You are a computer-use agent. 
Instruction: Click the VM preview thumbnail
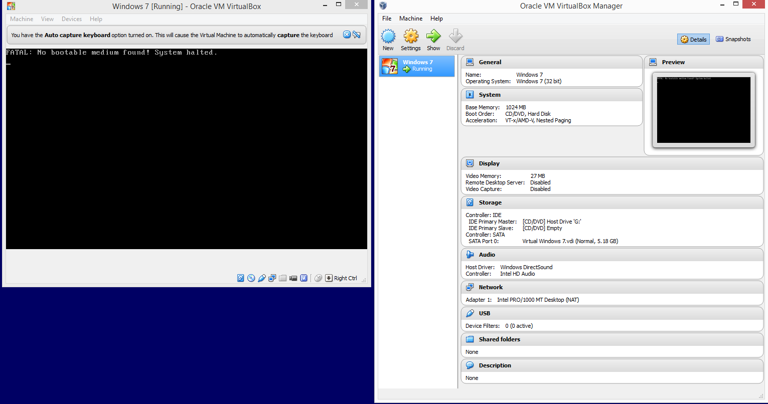point(703,110)
